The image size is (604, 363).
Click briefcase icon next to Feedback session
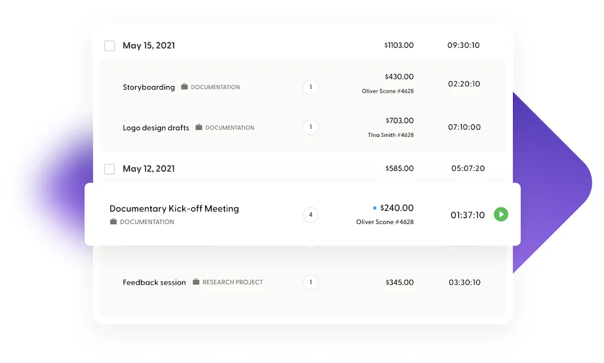tap(196, 282)
